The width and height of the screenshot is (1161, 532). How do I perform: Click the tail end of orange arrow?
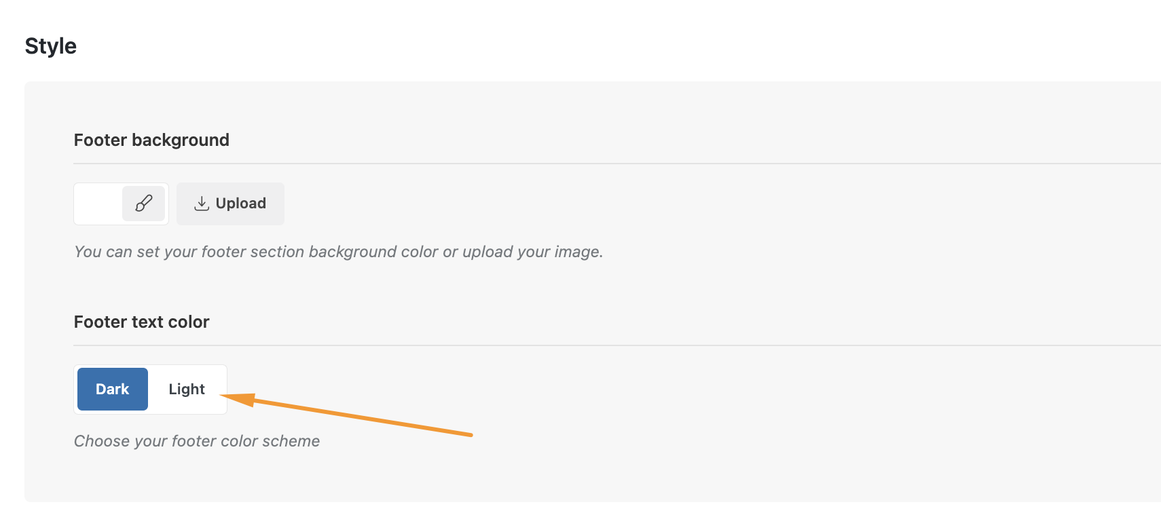pos(468,434)
